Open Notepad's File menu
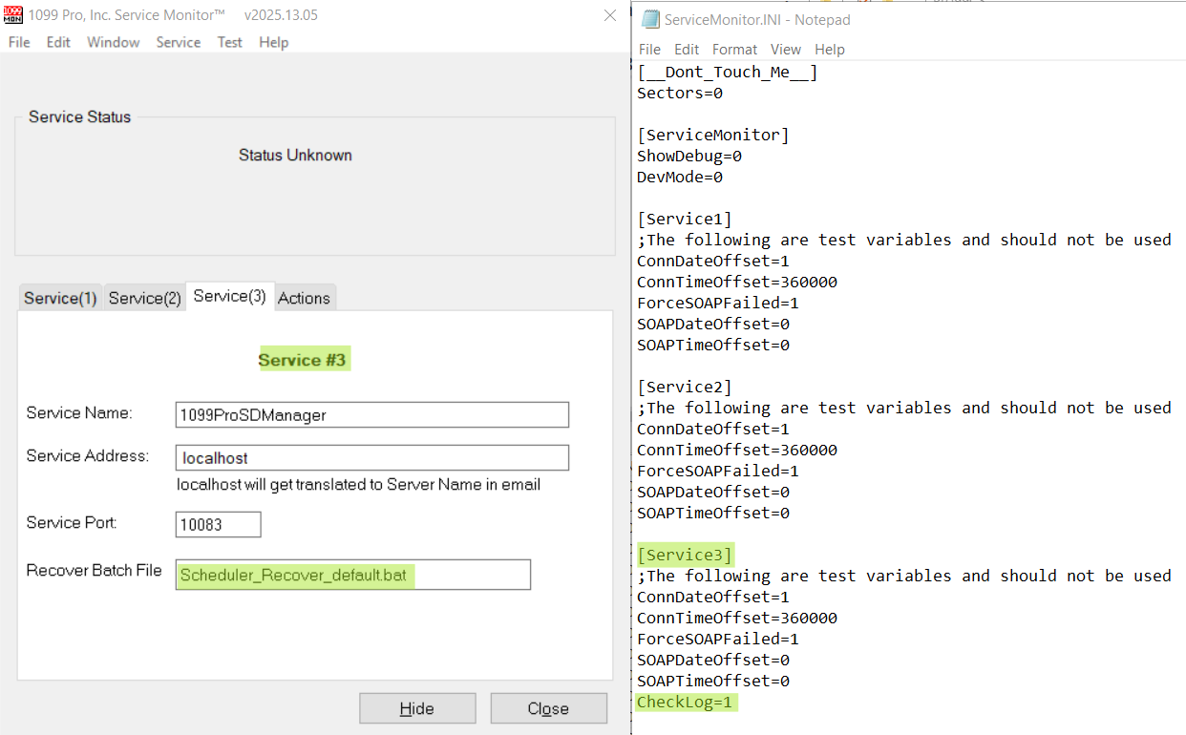The height and width of the screenshot is (735, 1186). coord(649,50)
